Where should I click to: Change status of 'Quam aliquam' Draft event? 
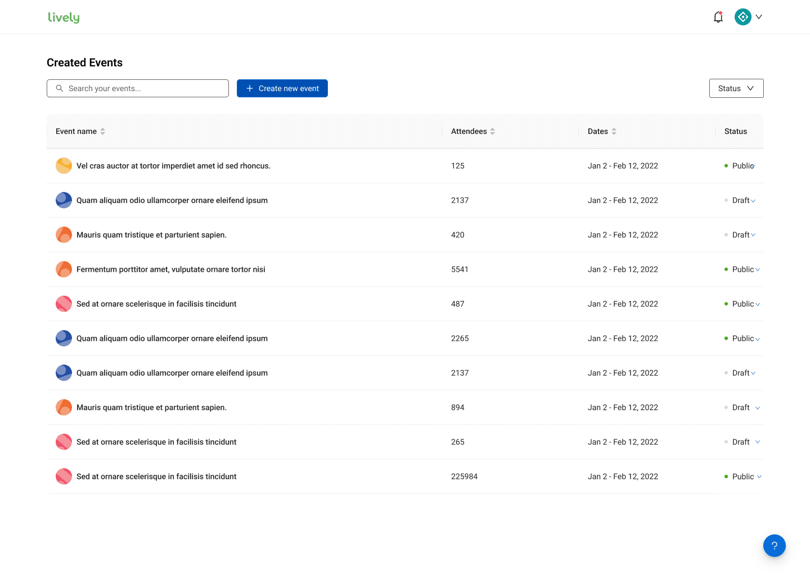(x=753, y=200)
